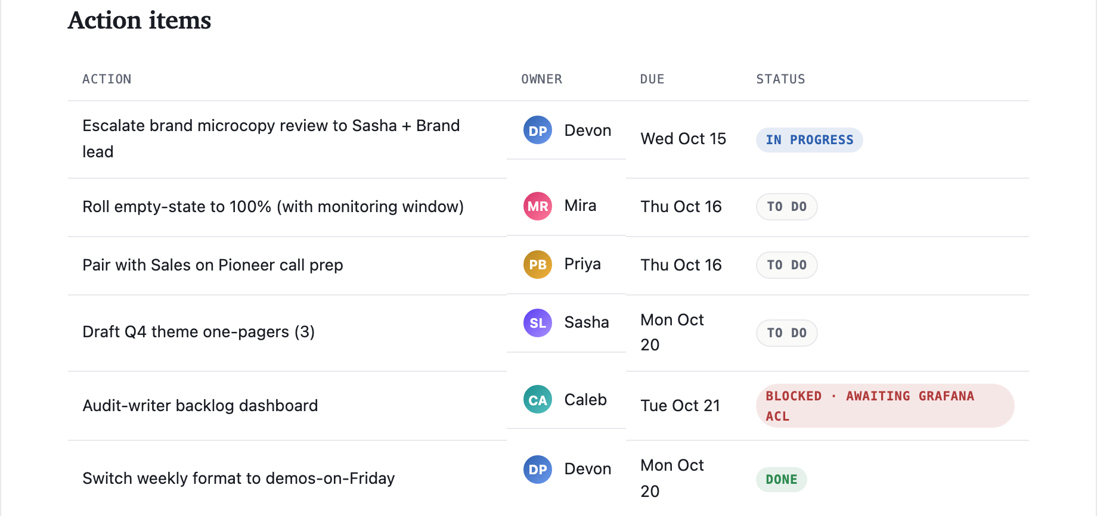Click Sasha's SL avatar icon
The image size is (1097, 516).
(x=537, y=323)
